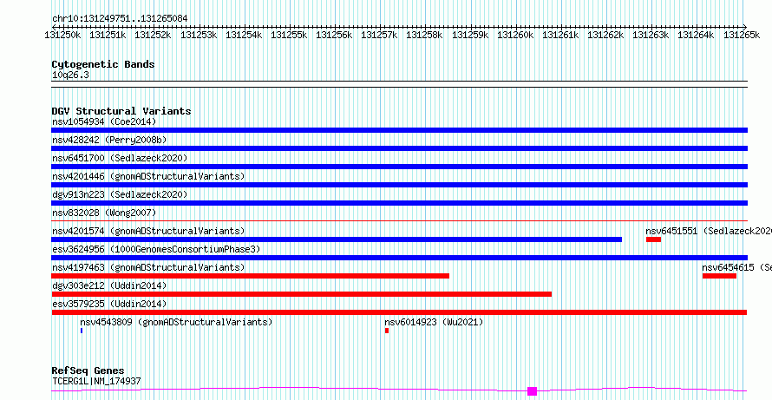Click the nsv1054934 (Coe2014) blue variant bar
The width and height of the screenshot is (772, 400).
pos(399,130)
